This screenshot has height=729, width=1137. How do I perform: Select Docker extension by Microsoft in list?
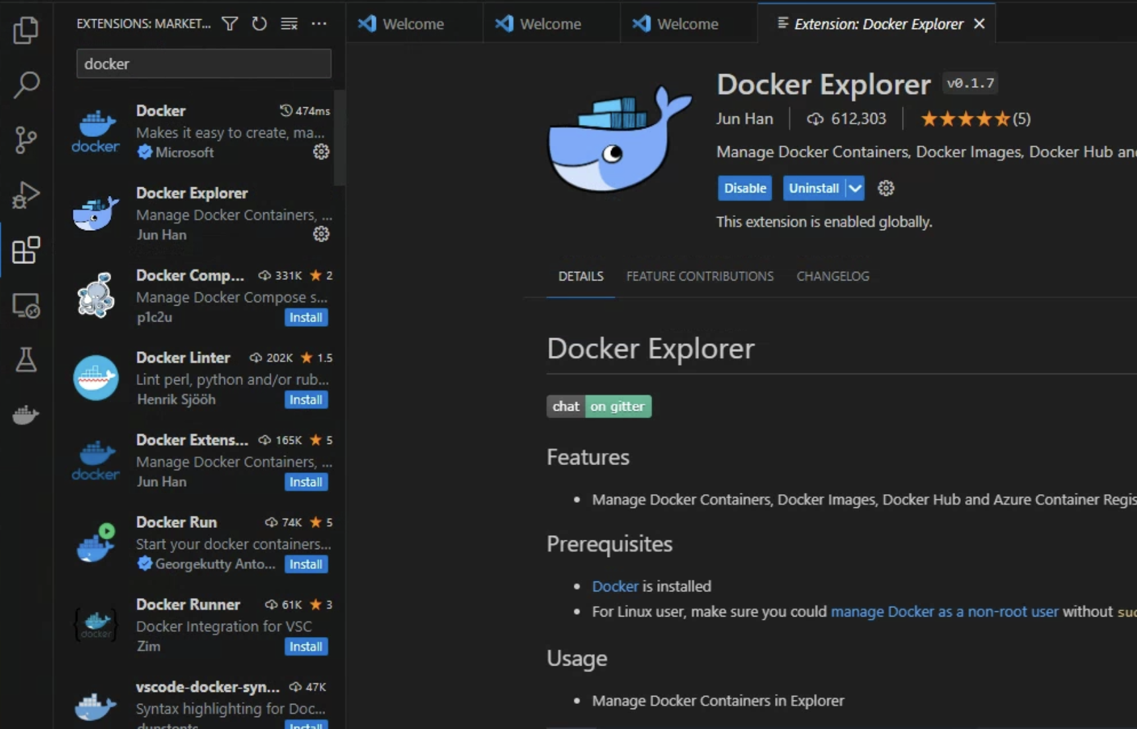pos(201,131)
